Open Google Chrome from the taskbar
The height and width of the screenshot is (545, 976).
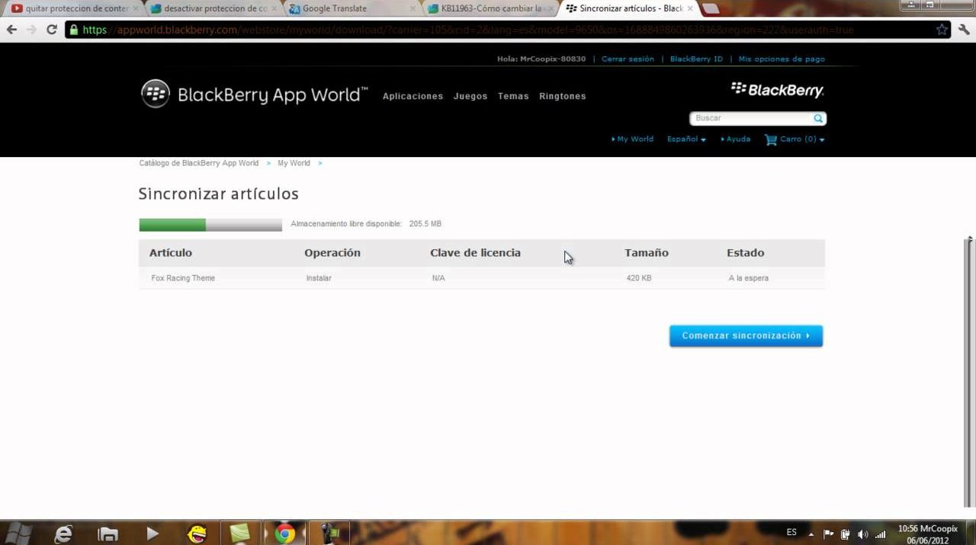[x=285, y=534]
